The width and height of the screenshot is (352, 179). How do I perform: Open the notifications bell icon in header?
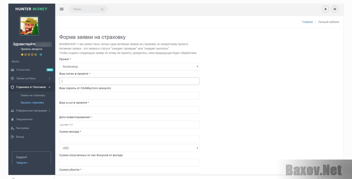325,9
